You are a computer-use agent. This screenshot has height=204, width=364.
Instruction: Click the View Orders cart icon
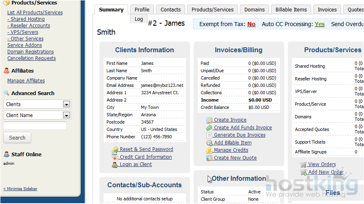pyautogui.click(x=303, y=164)
